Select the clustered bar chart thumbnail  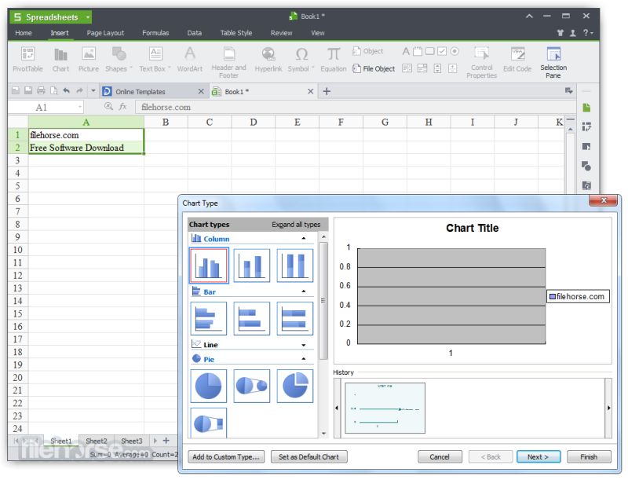coord(209,318)
